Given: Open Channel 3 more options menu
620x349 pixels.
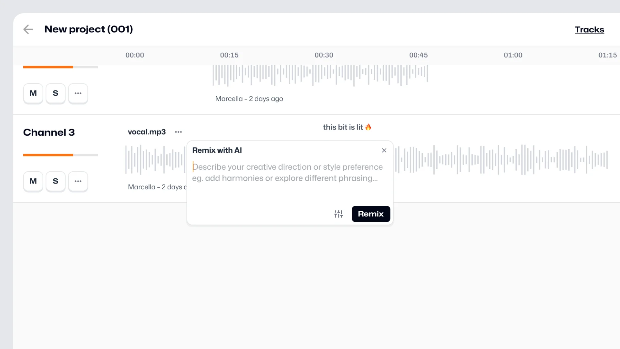Looking at the screenshot, I should click(x=78, y=181).
